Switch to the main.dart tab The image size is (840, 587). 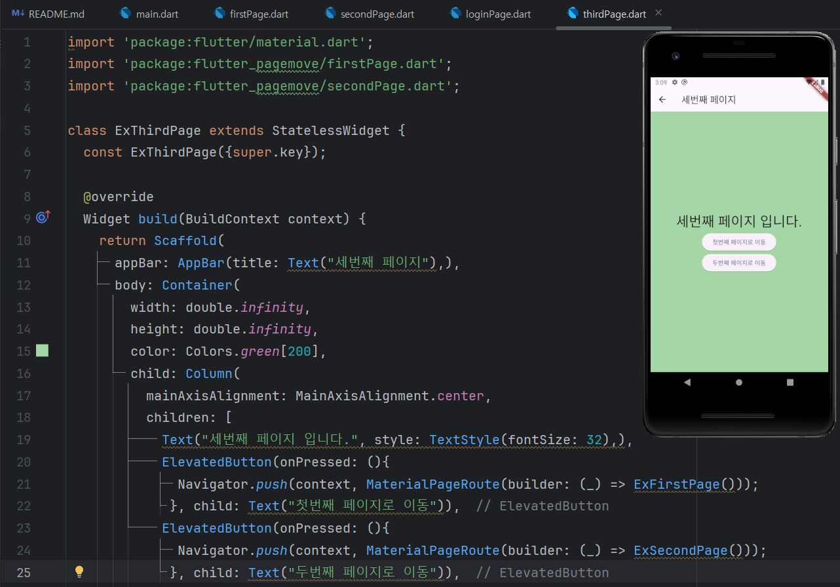pyautogui.click(x=149, y=14)
